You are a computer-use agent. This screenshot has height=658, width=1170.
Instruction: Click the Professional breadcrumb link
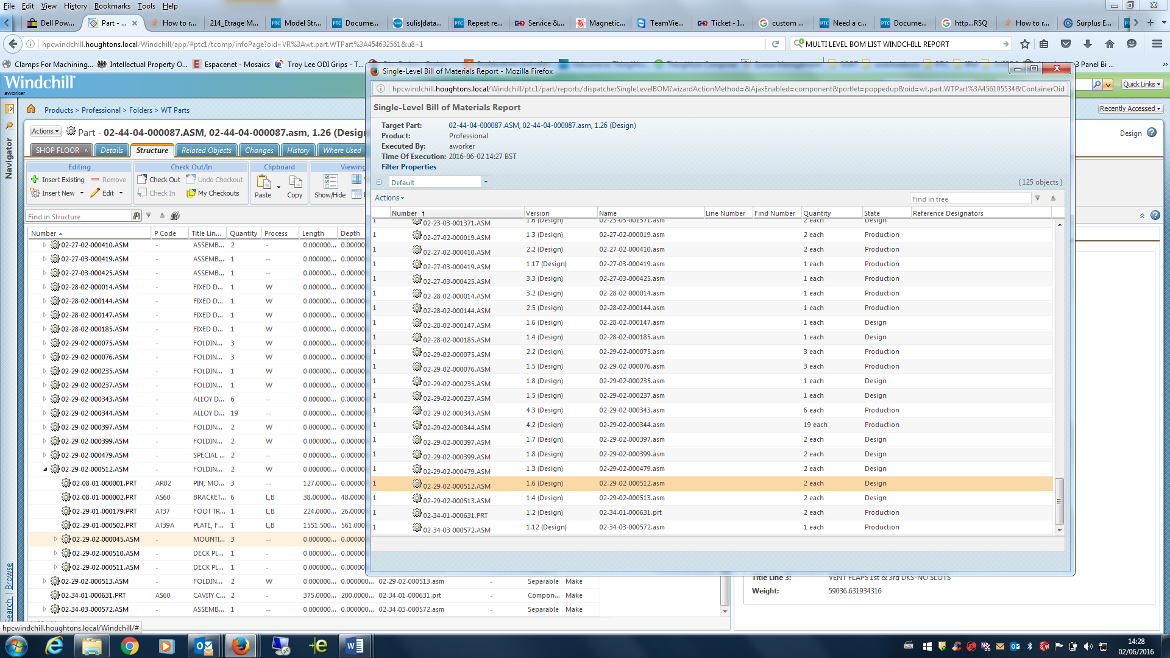[x=101, y=110]
